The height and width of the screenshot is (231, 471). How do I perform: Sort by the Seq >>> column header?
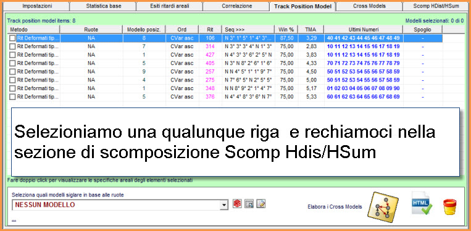(248, 30)
